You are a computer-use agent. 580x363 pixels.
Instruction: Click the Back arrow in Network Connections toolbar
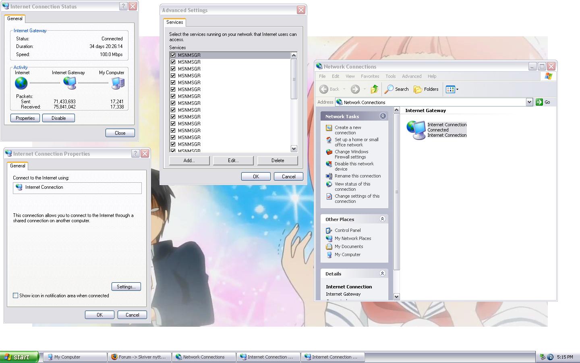coord(324,89)
